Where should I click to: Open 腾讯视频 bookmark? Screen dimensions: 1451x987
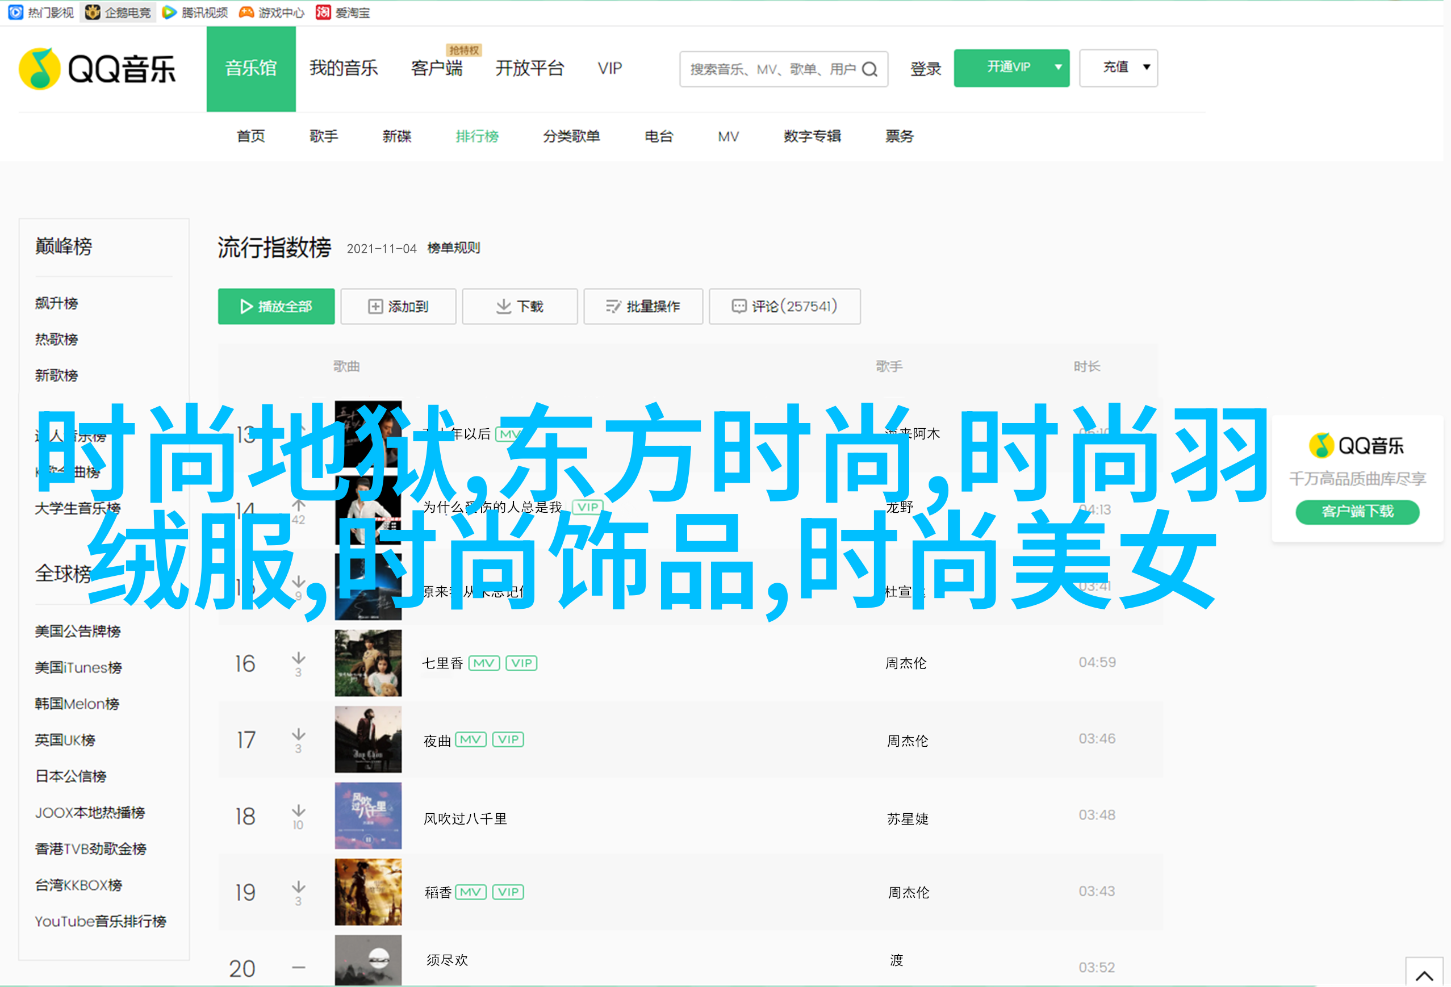point(195,12)
